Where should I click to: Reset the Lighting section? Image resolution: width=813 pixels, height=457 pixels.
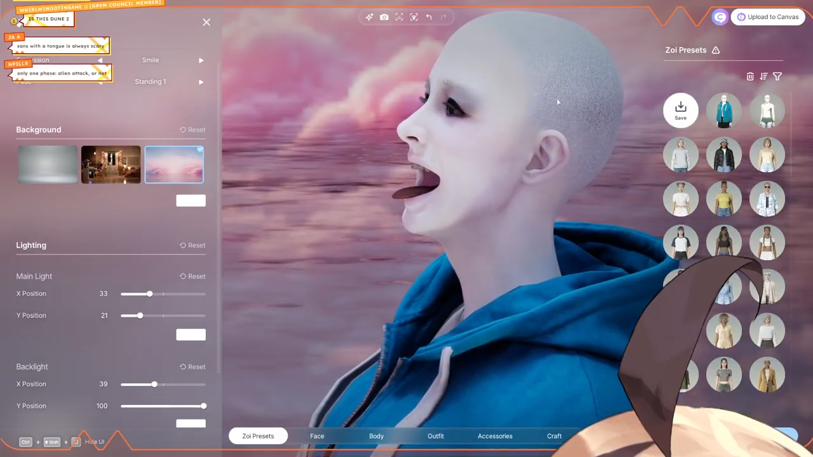click(x=192, y=245)
